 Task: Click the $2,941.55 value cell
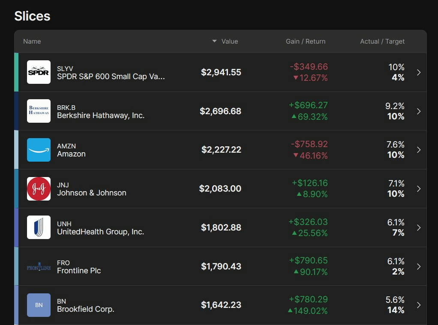pyautogui.click(x=221, y=72)
